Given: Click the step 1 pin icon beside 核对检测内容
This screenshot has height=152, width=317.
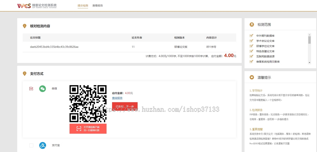Looking at the screenshot, I should (x=25, y=26).
